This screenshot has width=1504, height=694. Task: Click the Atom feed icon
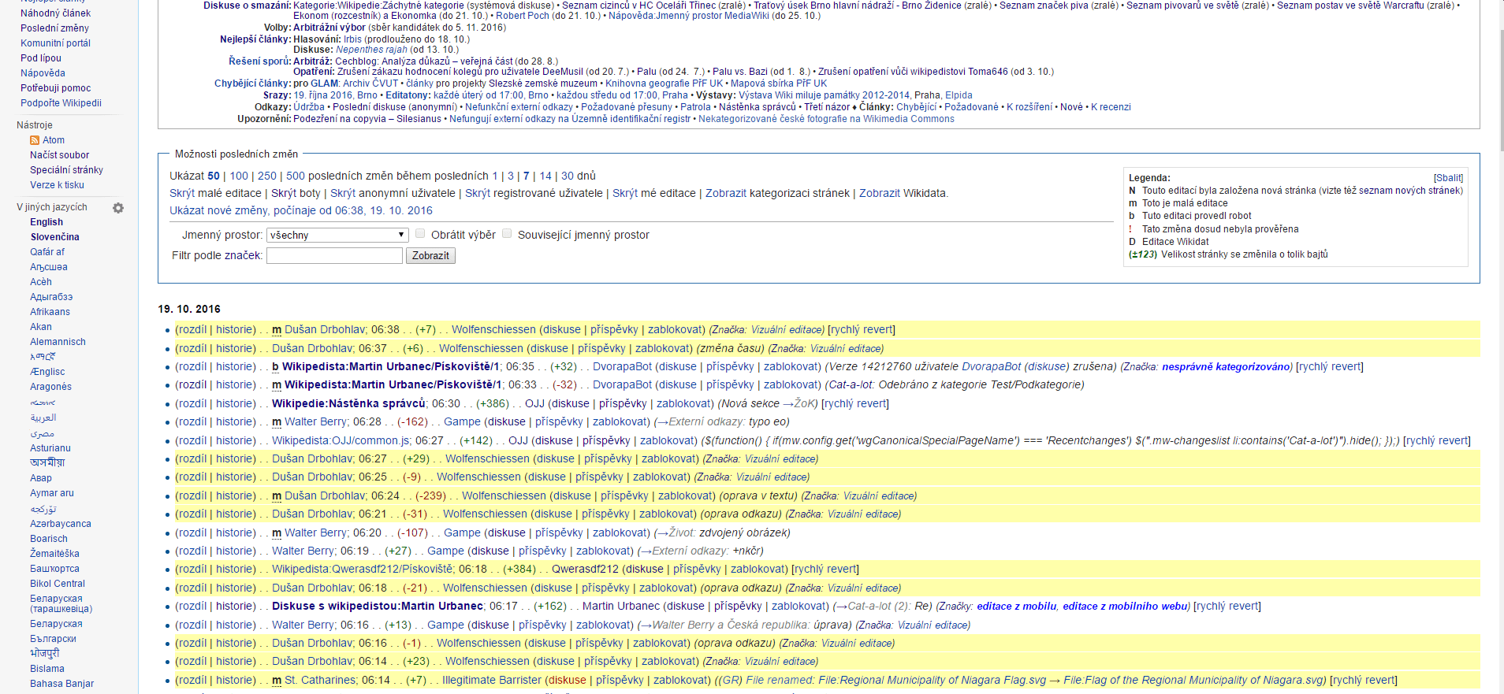click(x=35, y=140)
